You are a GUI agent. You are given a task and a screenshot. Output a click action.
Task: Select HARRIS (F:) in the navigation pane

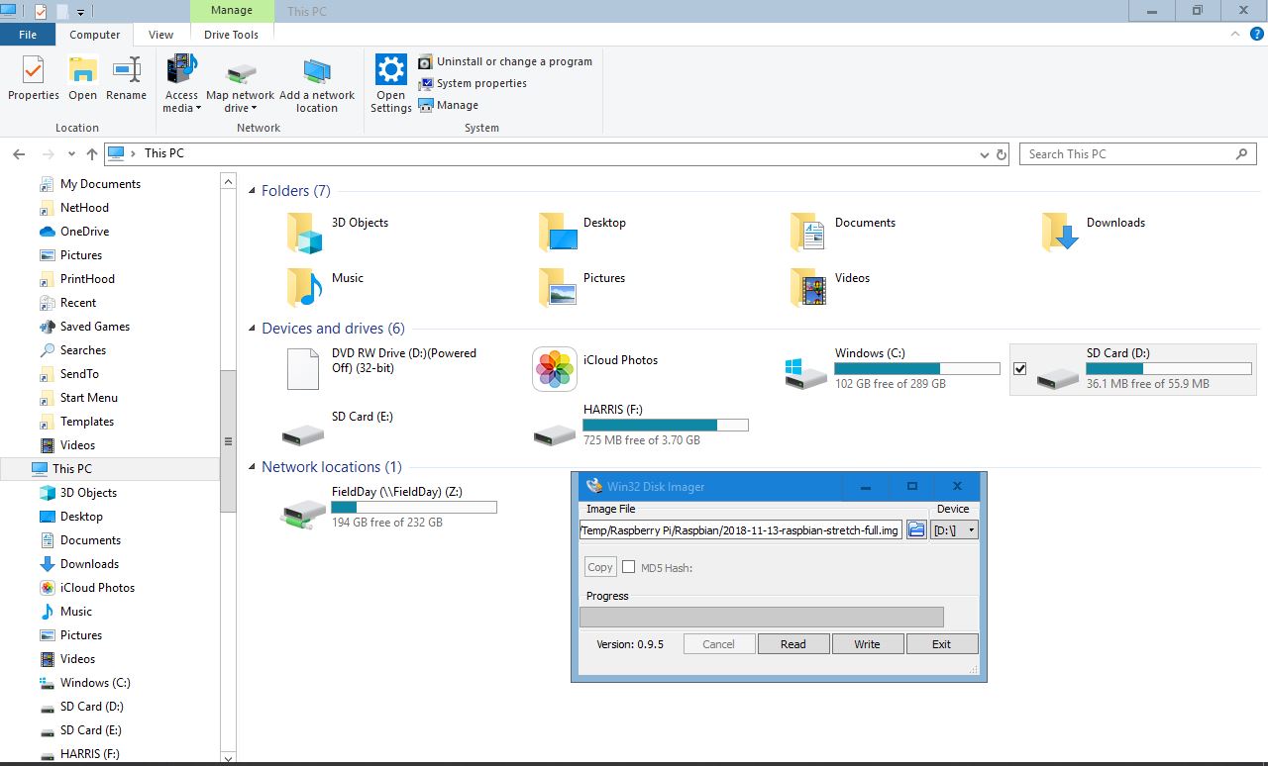(89, 754)
